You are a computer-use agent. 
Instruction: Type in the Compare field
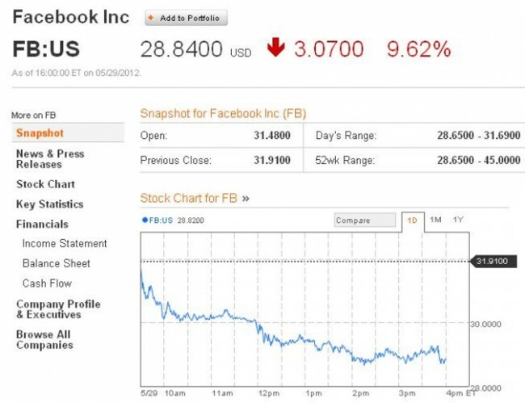[x=365, y=220]
